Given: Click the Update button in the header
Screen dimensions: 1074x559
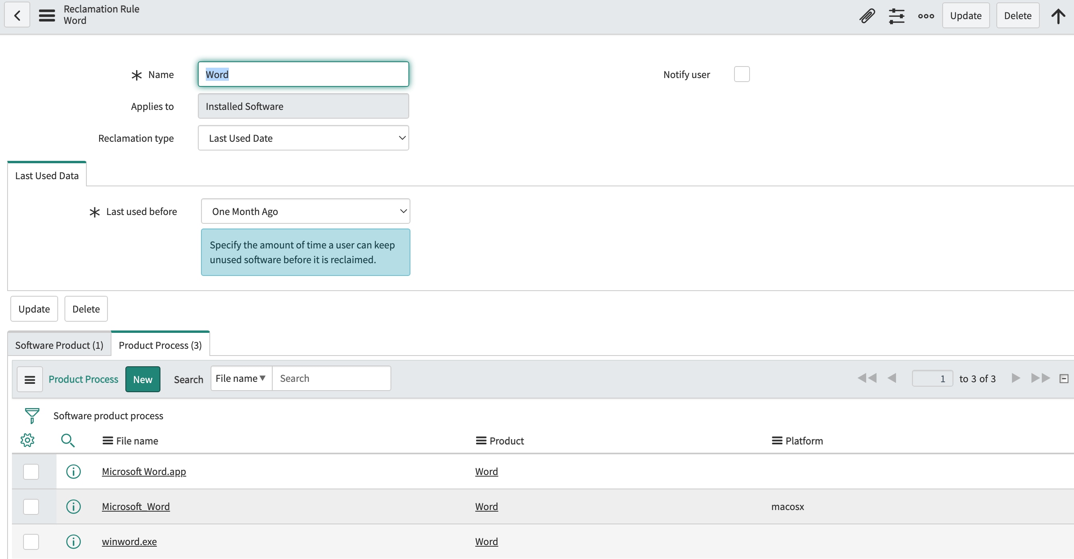Looking at the screenshot, I should tap(966, 16).
